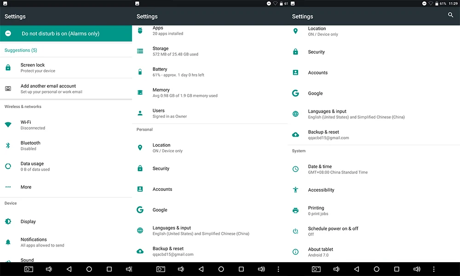Tap the Memory chip icon
This screenshot has width=460, height=276.
(140, 92)
